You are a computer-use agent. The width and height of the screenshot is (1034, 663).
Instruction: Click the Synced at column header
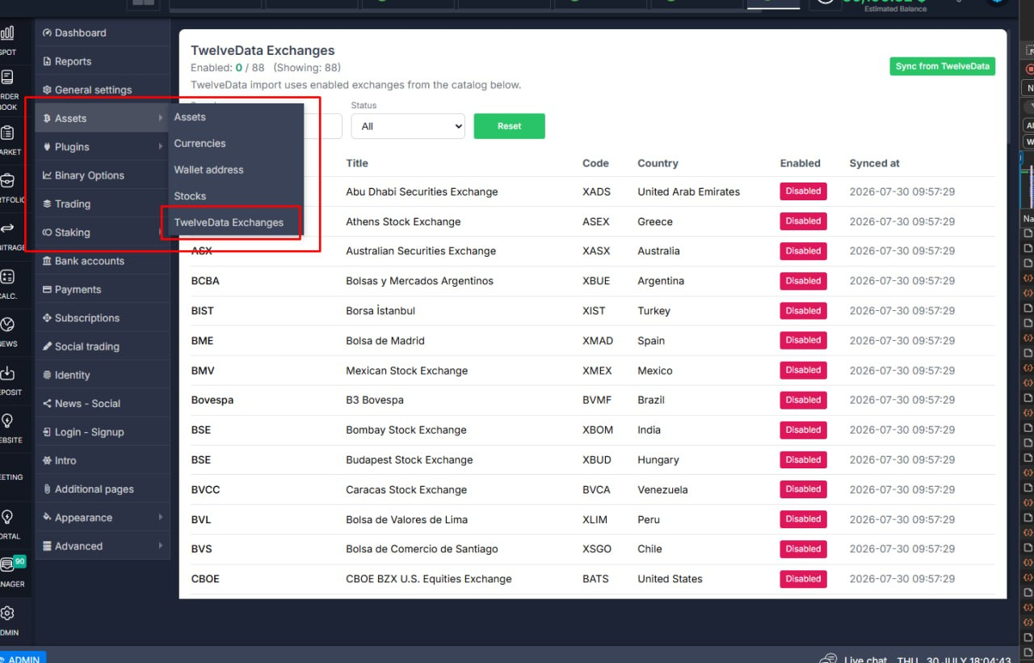(874, 163)
